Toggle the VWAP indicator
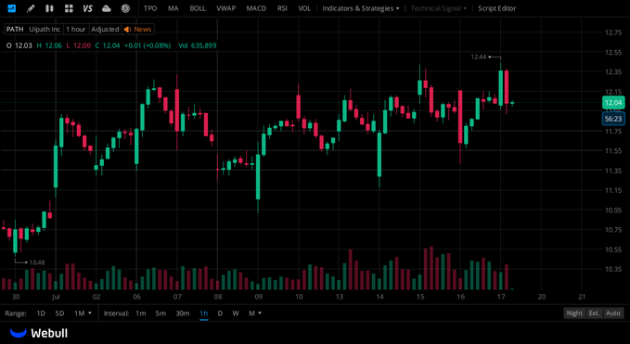 click(x=225, y=8)
